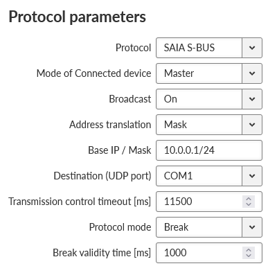Click the SAIA S-BUS protocol value
The height and width of the screenshot is (275, 277).
[x=189, y=48]
